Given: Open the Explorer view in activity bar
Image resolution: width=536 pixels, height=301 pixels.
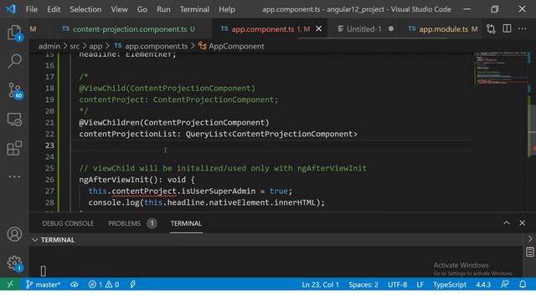Looking at the screenshot, I should 14,33.
